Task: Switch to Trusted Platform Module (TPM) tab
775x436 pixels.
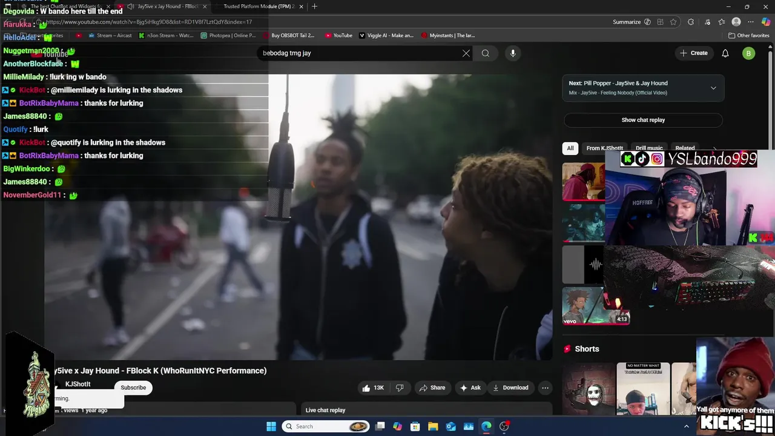Action: 259,7
